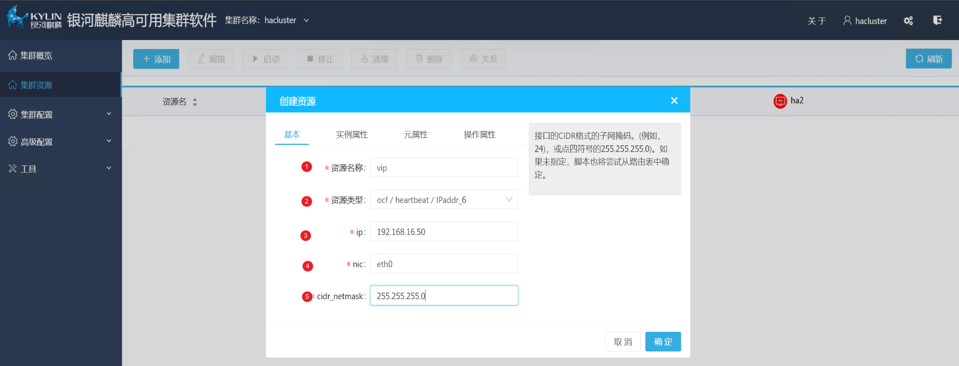Click the 资源名称 input field
Image resolution: width=959 pixels, height=366 pixels.
[x=444, y=167]
